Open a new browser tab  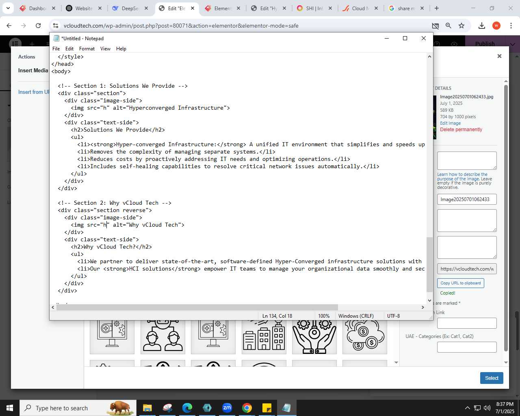(437, 8)
